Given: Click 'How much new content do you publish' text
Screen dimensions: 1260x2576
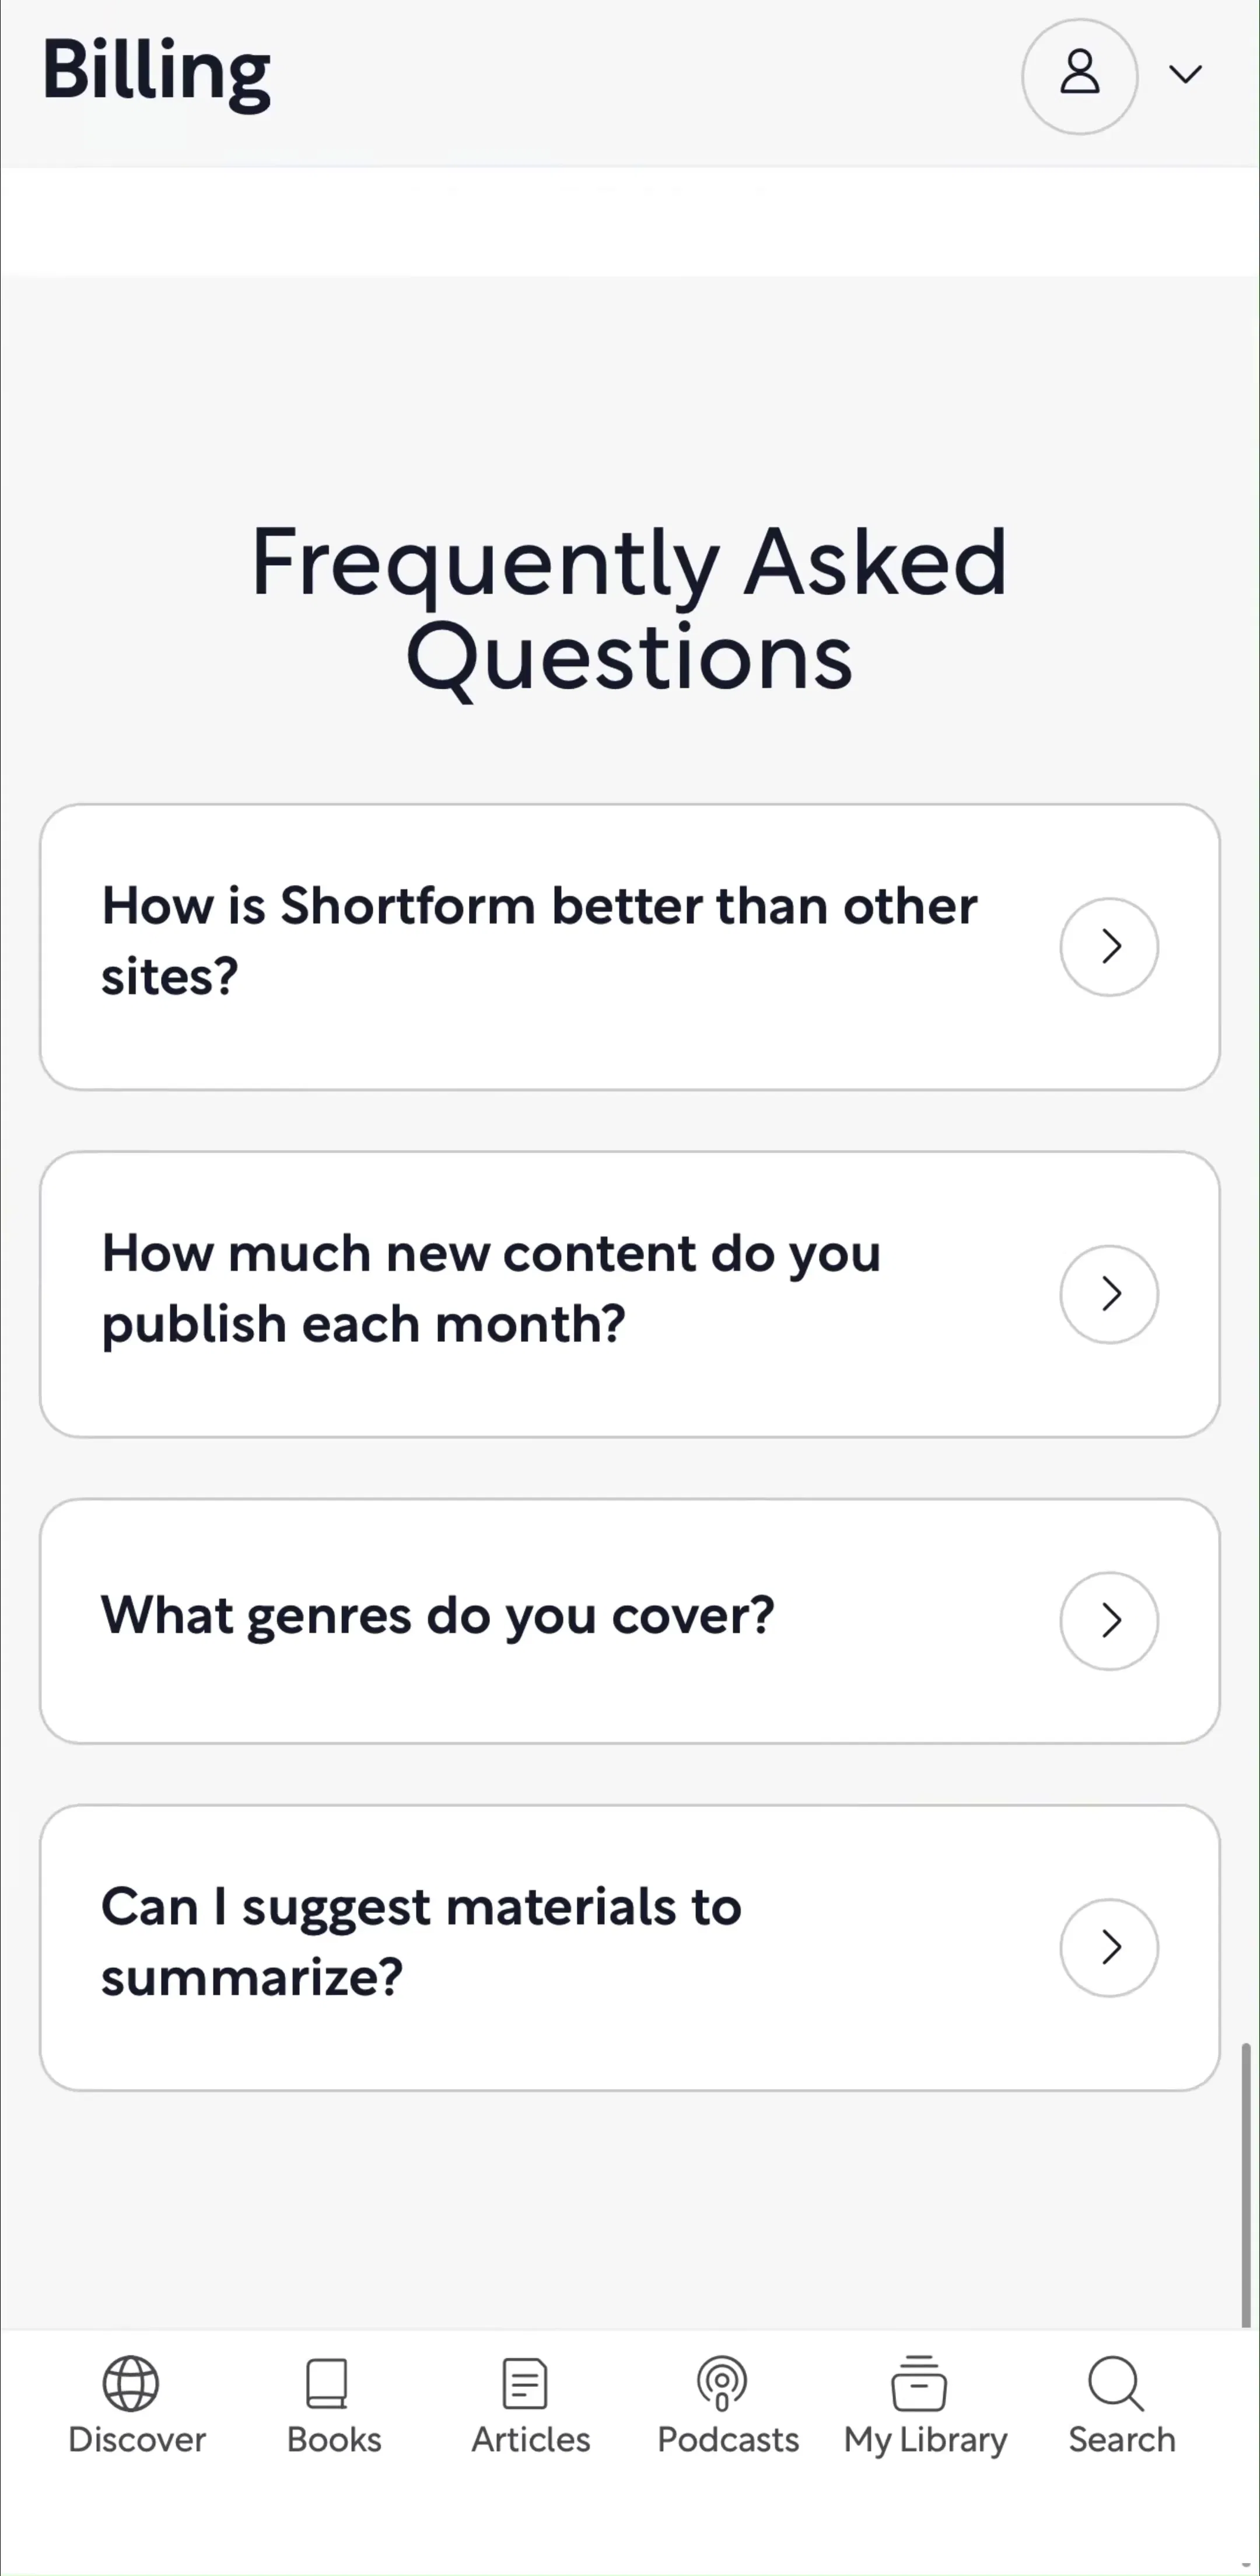Looking at the screenshot, I should 491,1288.
